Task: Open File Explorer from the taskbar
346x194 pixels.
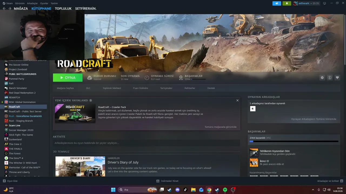Action: [193, 190]
